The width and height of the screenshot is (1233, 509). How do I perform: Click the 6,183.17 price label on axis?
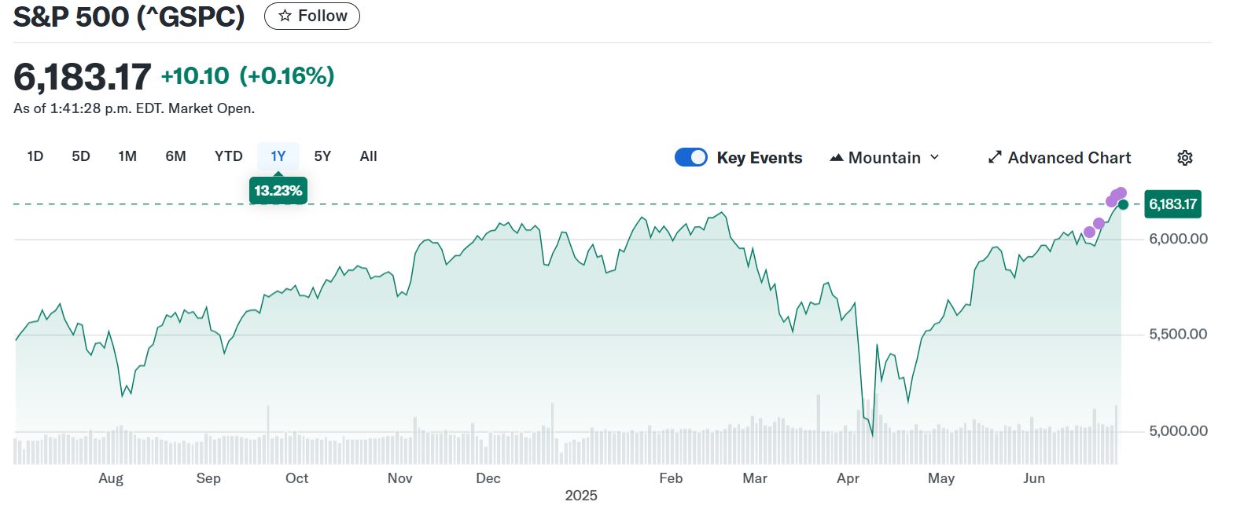(x=1172, y=204)
